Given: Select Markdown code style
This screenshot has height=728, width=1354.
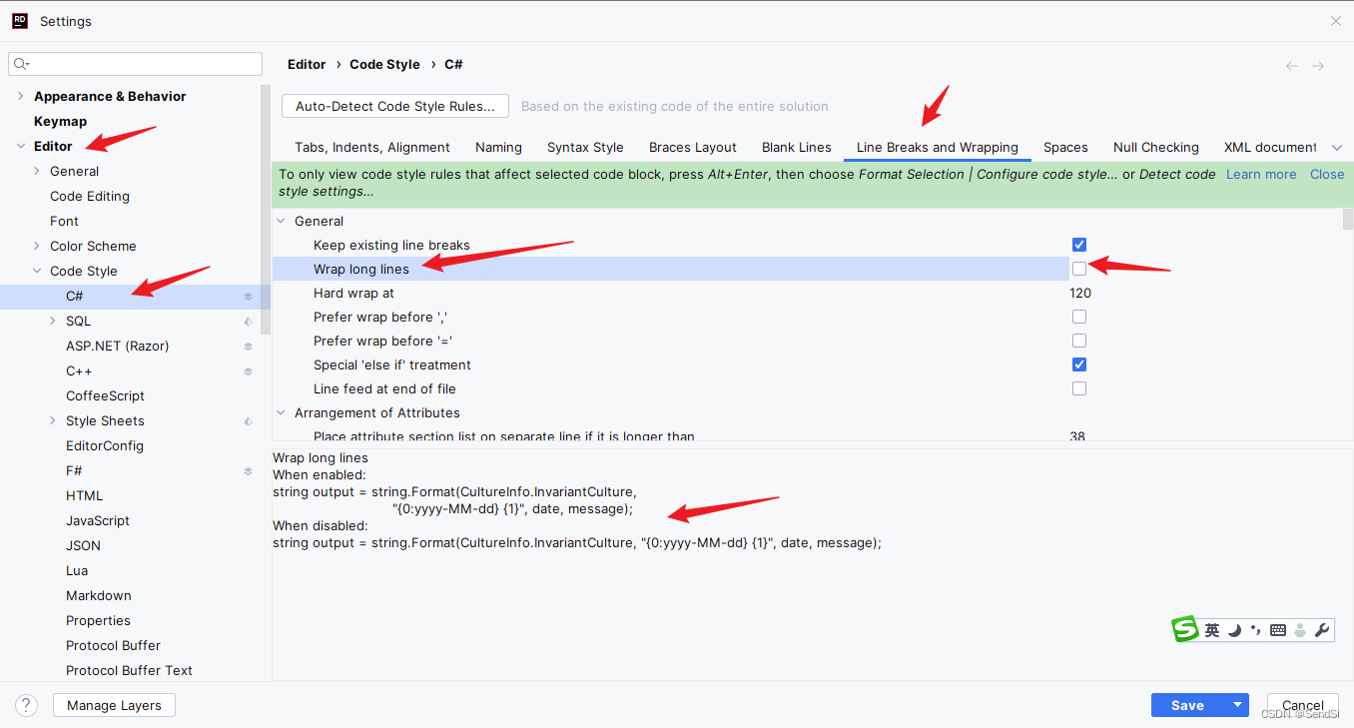Looking at the screenshot, I should point(99,595).
